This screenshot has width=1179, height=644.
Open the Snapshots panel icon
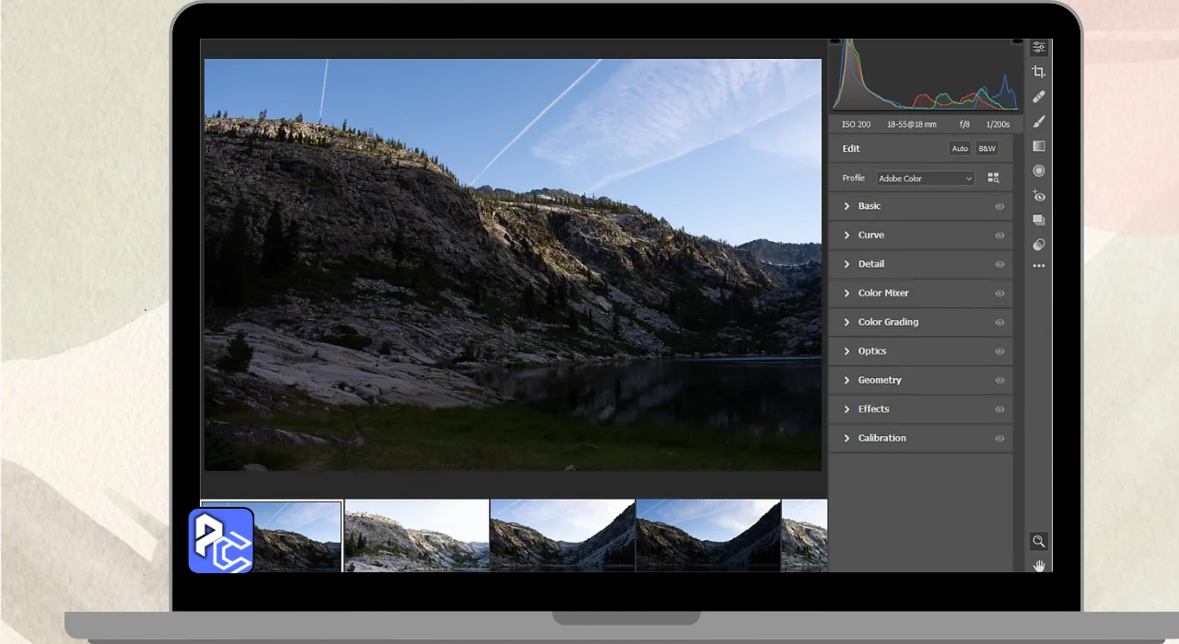[x=1039, y=221]
